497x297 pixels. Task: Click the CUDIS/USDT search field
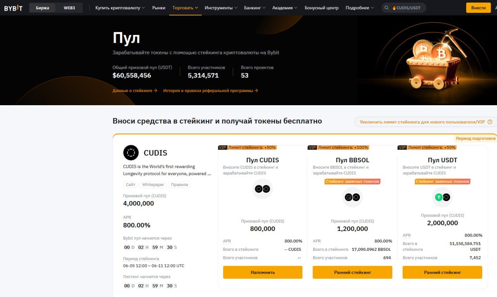click(x=404, y=8)
